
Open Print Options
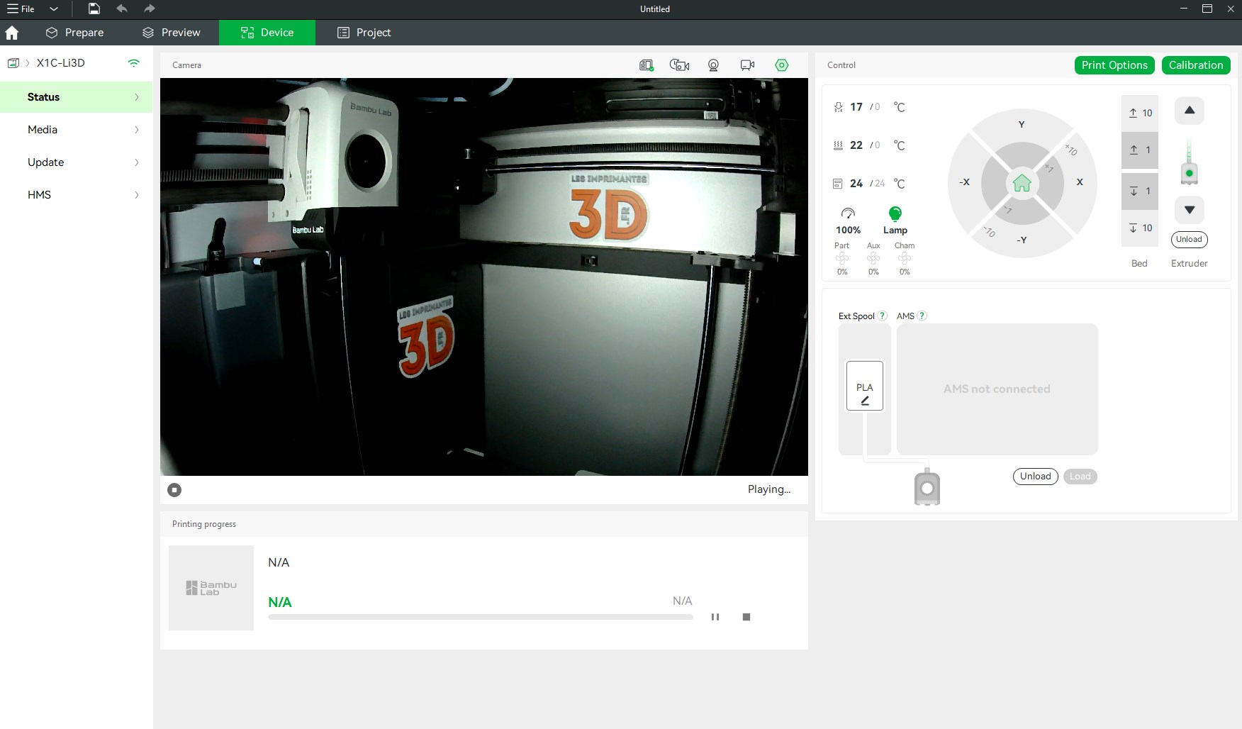coord(1114,65)
